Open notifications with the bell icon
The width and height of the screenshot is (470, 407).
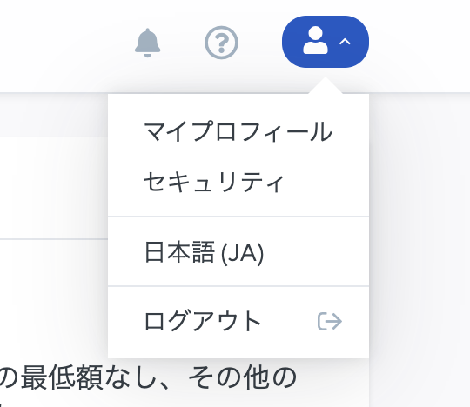point(147,43)
